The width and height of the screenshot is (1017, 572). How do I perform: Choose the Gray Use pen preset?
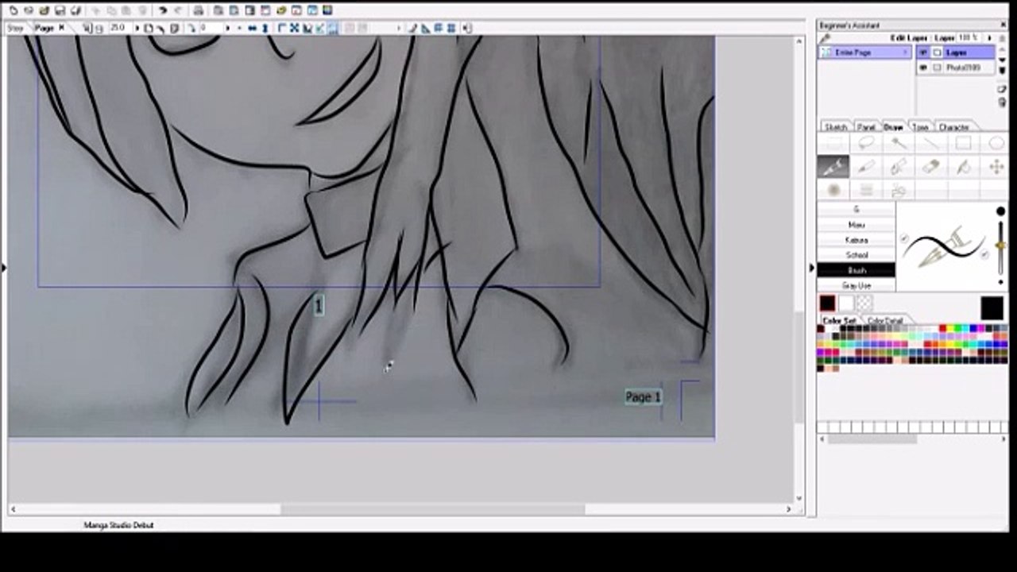[x=857, y=285]
